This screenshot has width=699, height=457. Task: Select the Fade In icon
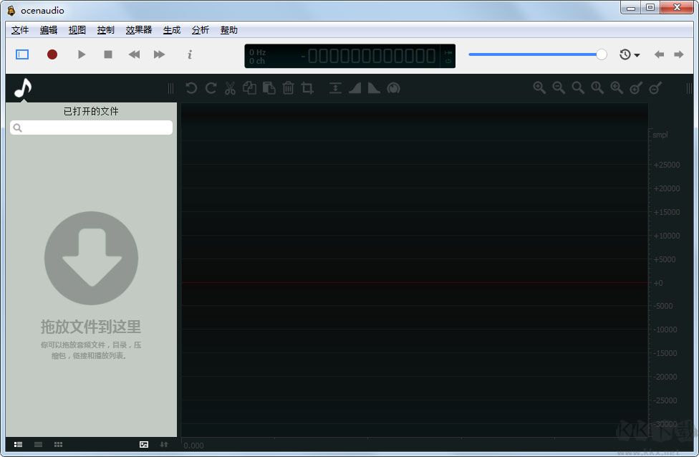[x=355, y=87]
